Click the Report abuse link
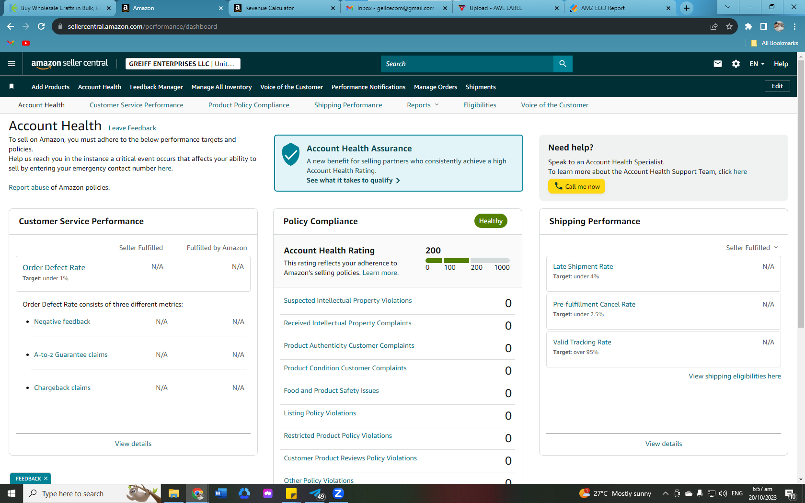805x503 pixels. pos(29,187)
